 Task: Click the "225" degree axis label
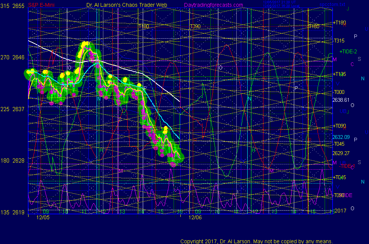[5, 109]
